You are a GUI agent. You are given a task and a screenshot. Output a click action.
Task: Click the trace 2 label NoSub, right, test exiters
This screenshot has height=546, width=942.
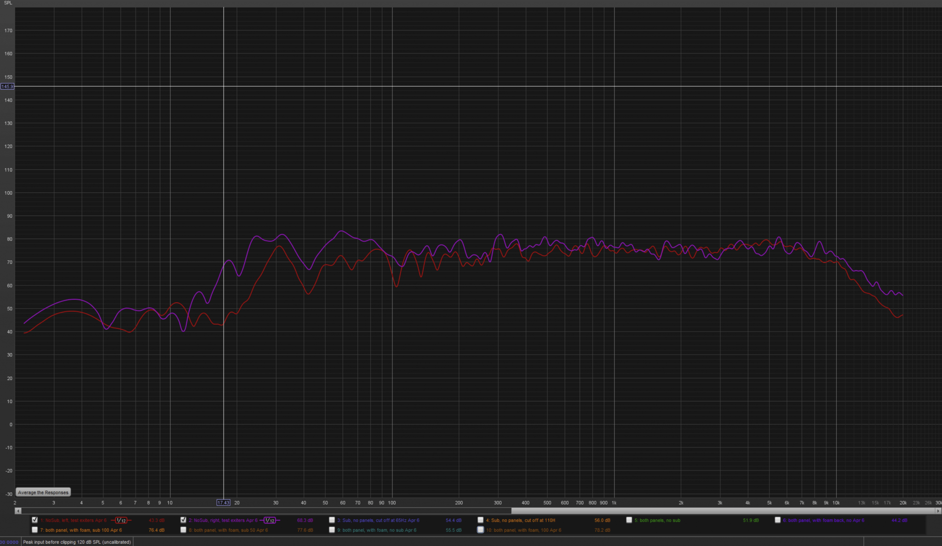coord(223,520)
